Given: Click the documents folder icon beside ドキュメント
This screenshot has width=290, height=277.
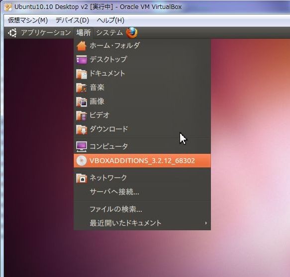Looking at the screenshot, I should click(x=82, y=74).
